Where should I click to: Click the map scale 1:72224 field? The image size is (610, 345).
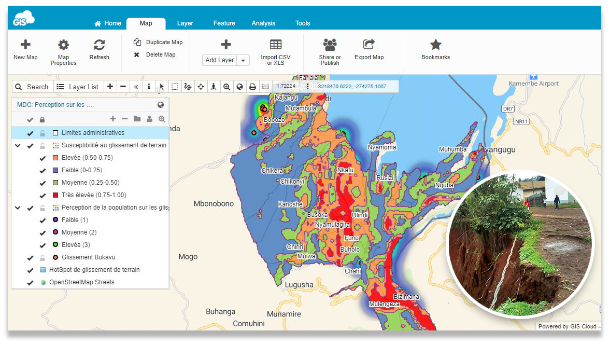tap(286, 87)
